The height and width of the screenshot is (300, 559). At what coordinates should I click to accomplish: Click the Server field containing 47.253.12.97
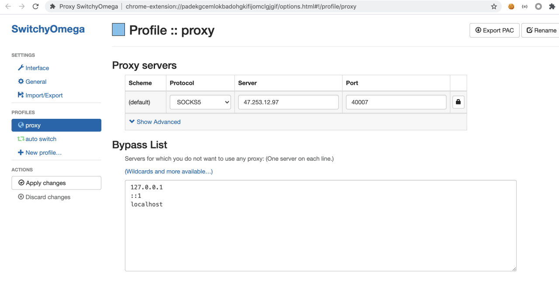288,102
